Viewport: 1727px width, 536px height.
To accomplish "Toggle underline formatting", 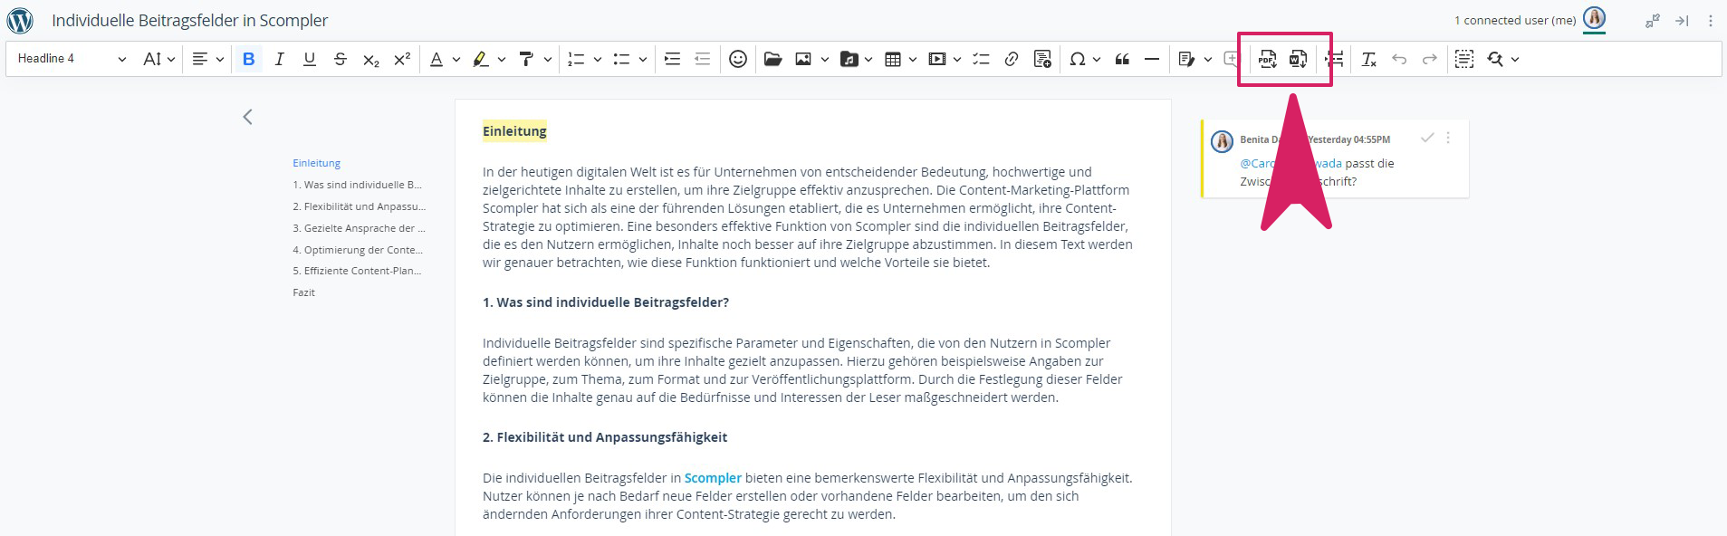I will [310, 59].
